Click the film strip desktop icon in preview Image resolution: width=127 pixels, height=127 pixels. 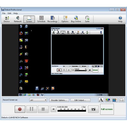point(37,88)
